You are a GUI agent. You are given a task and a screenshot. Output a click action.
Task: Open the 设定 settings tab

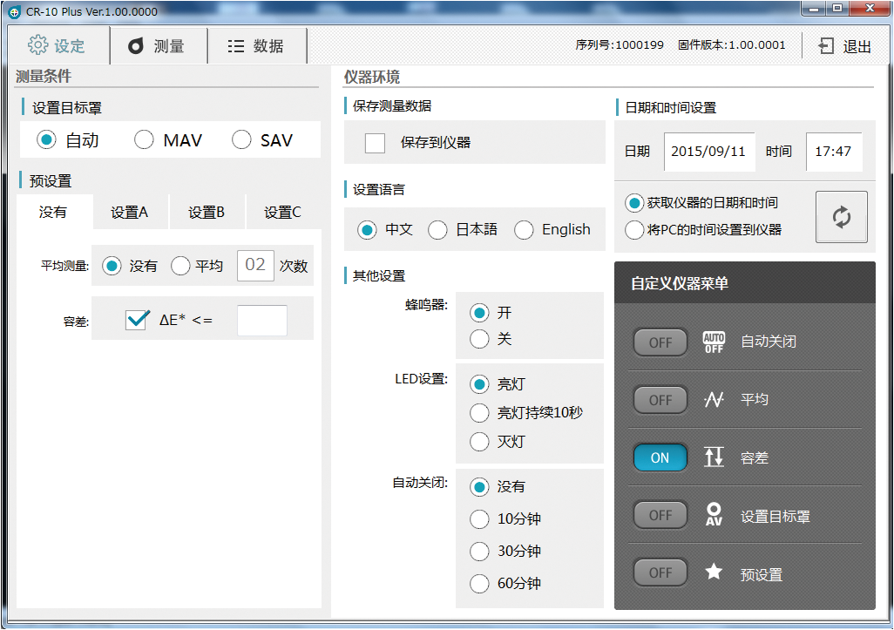57,45
